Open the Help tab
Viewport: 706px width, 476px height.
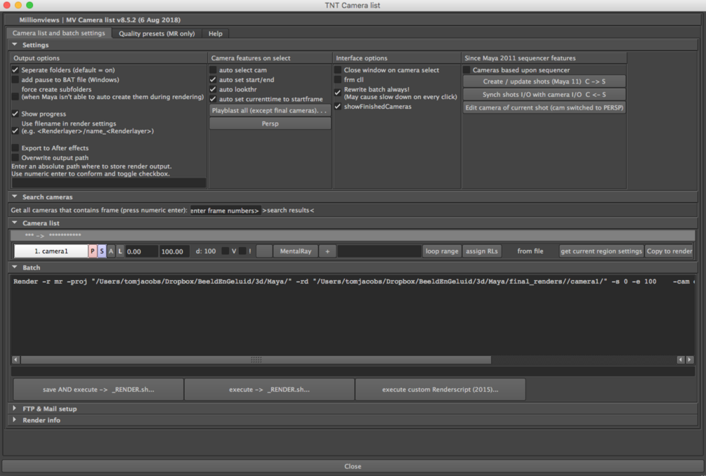(x=215, y=33)
